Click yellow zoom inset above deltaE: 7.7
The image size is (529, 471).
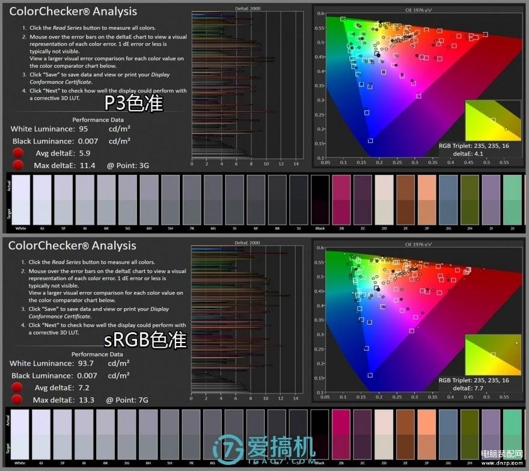(493, 354)
